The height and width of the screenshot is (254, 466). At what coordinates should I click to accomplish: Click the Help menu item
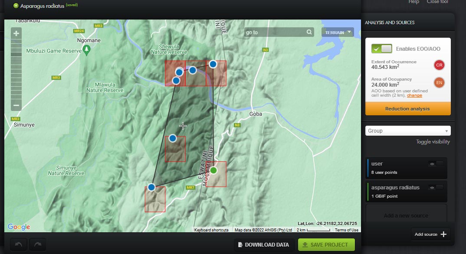413,2
